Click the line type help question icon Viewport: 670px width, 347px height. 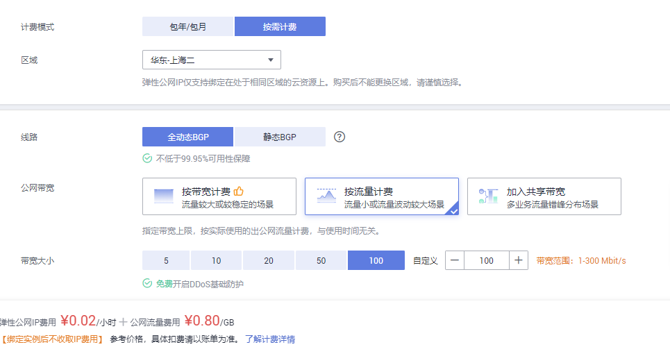click(x=340, y=137)
